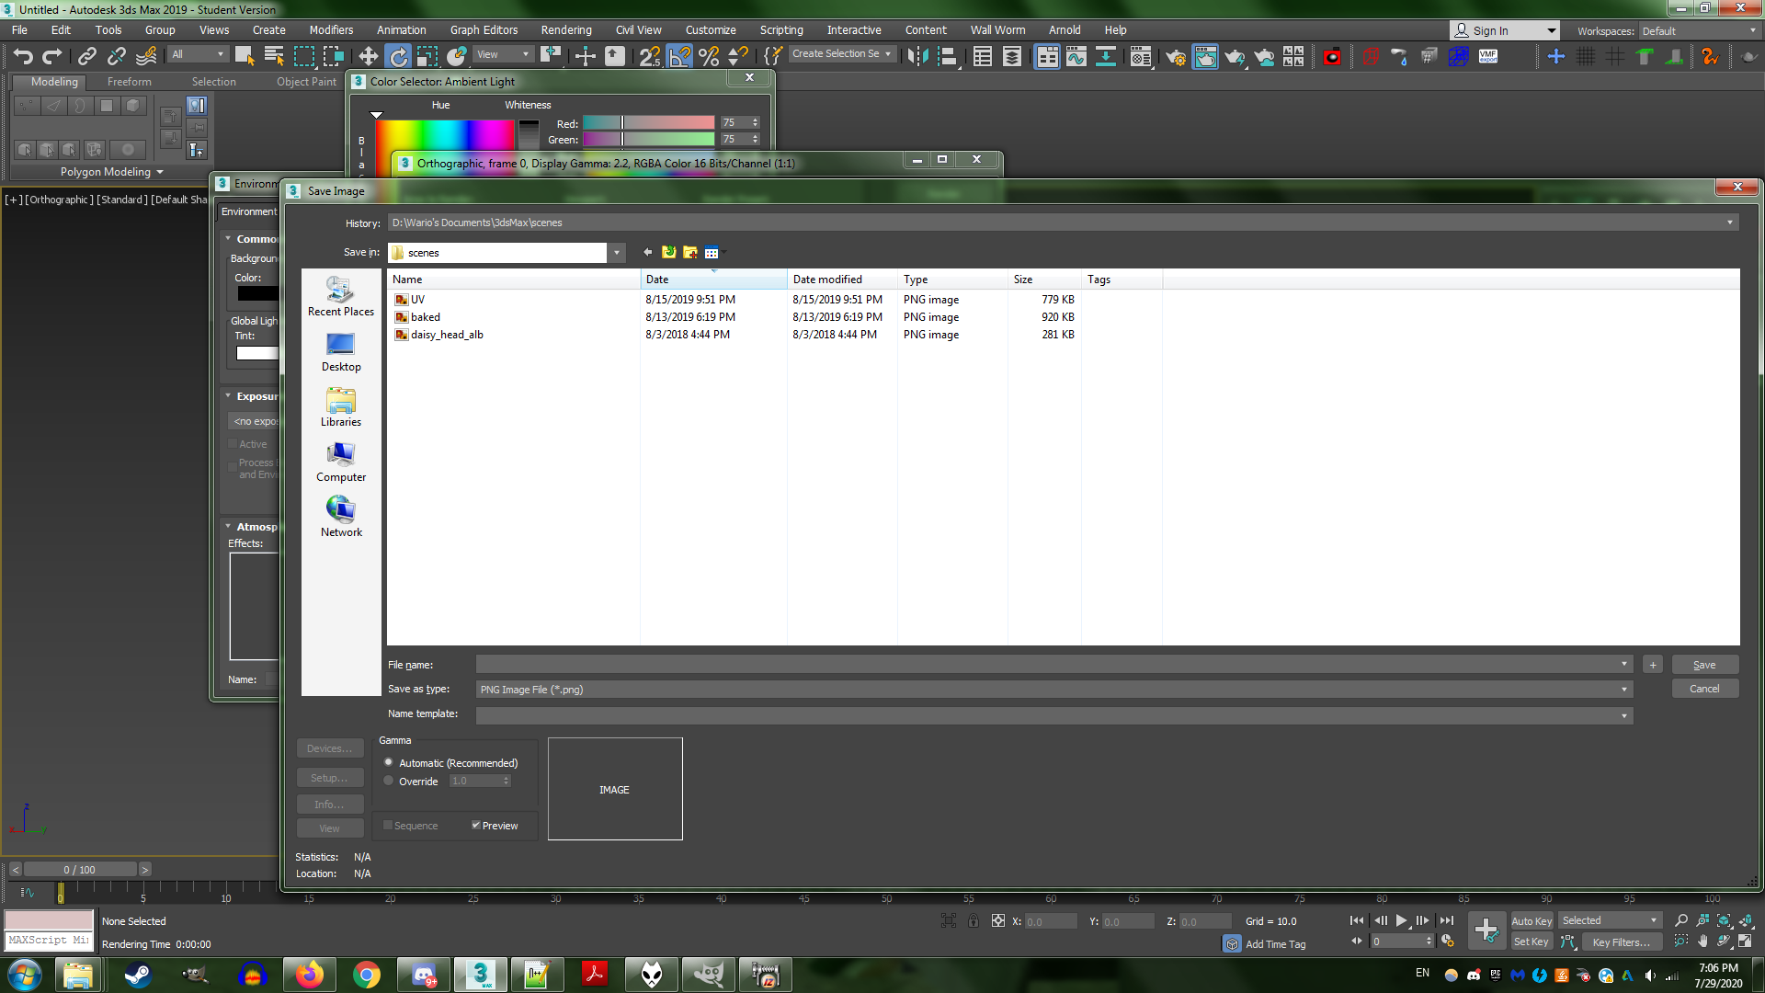Adjust the Red color slider
Image resolution: width=1765 pixels, height=993 pixels.
click(x=648, y=122)
